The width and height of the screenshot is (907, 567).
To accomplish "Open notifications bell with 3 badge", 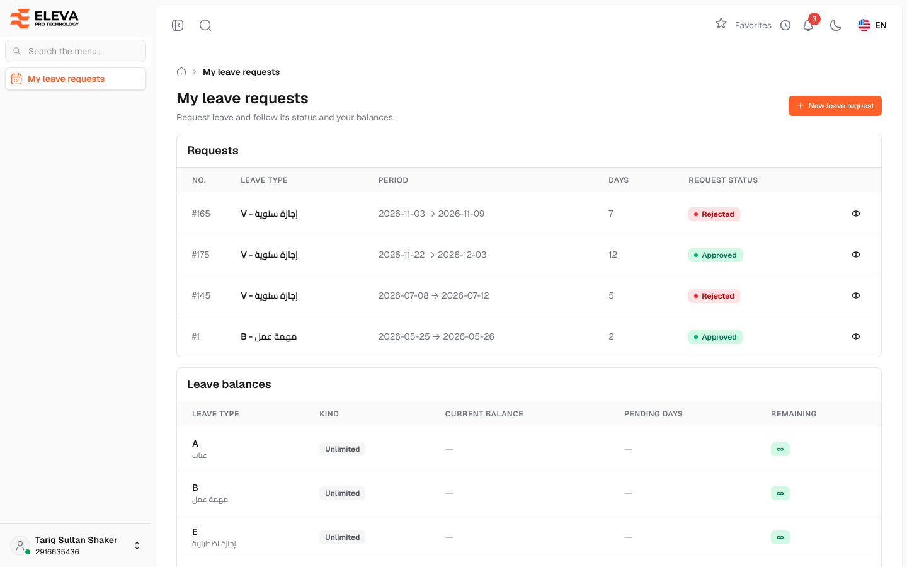I will [x=809, y=25].
